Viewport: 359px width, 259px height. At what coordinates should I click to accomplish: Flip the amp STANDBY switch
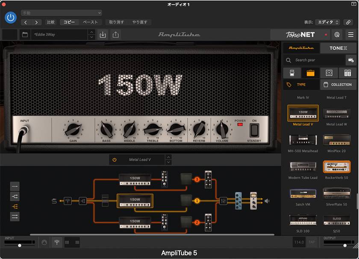[254, 130]
